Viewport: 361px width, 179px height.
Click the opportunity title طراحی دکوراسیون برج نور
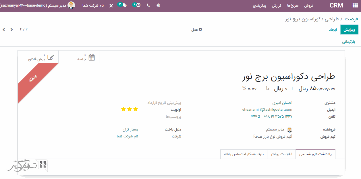point(289,76)
